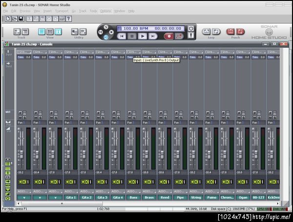This screenshot has height=222, width=293.
Task: Toggle the green arrow Sends section sidebar icon
Action: (8, 181)
